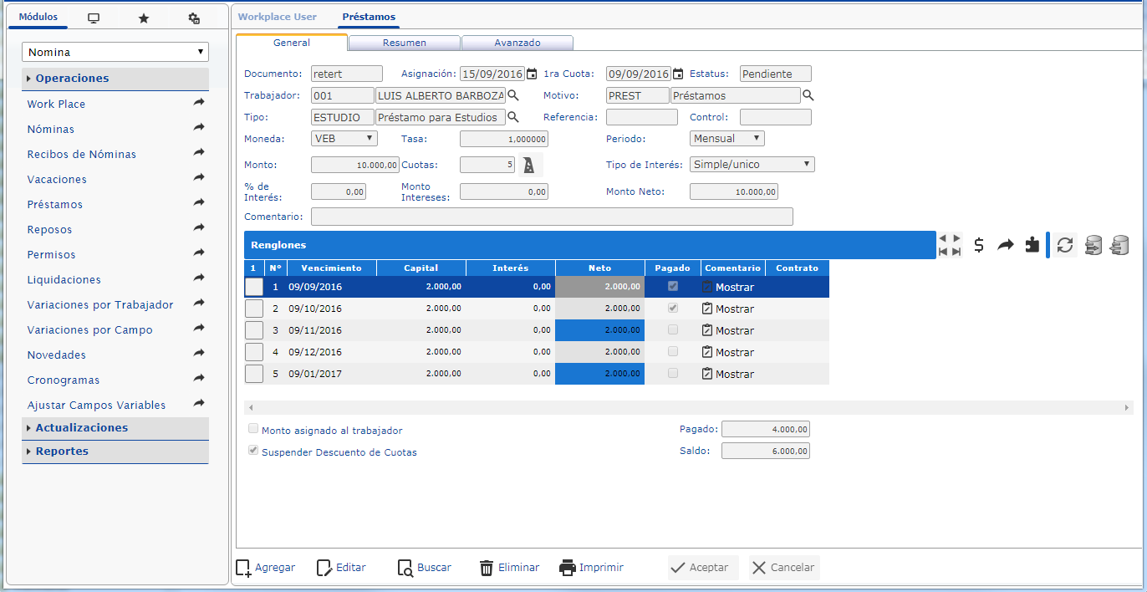Click magnifier icon next to Trabajador name
The width and height of the screenshot is (1147, 592).
pyautogui.click(x=513, y=95)
